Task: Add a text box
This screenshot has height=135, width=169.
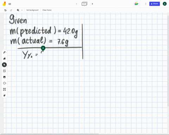Action: 4,89
